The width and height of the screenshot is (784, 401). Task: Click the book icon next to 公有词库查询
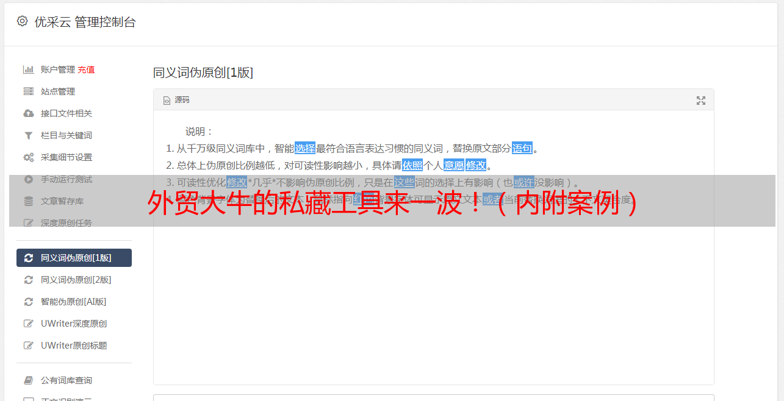28,380
